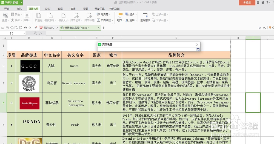The height and width of the screenshot is (144, 274).
Task: Click the open folder icon in quick toolbar
Action: [2, 28]
